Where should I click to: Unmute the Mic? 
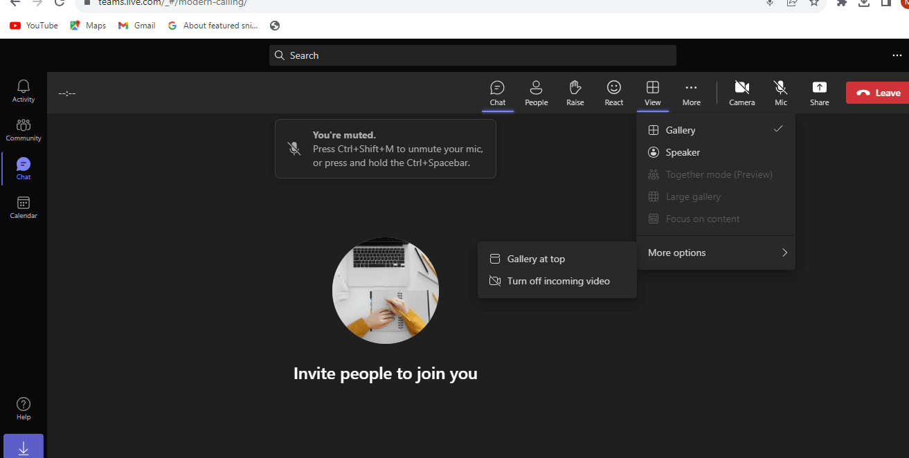(x=780, y=93)
